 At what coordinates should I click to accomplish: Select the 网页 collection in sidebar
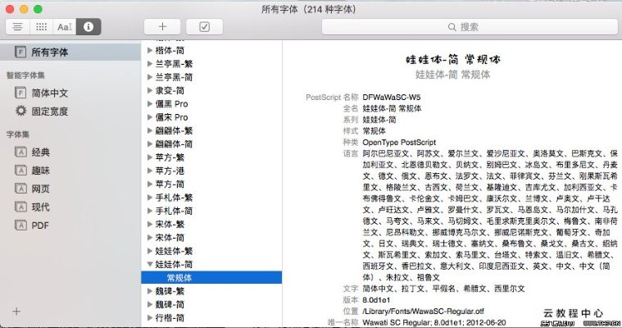(x=40, y=188)
